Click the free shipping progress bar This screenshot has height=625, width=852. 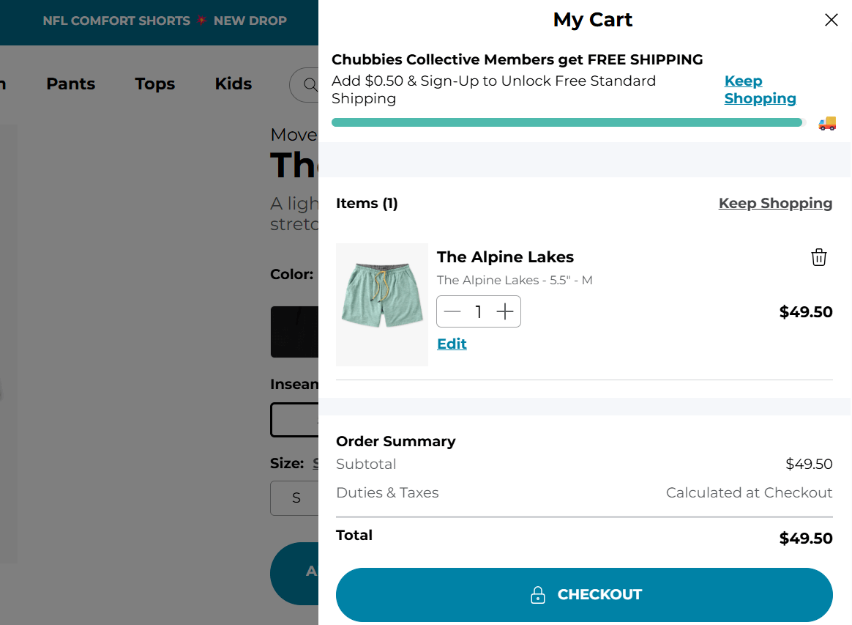coord(567,122)
